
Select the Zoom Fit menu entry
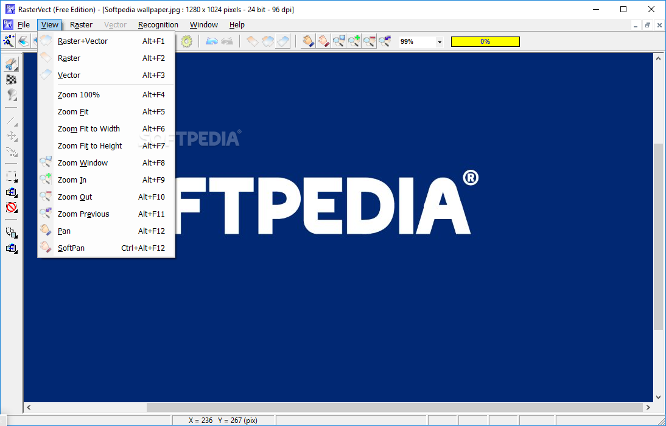coord(106,112)
